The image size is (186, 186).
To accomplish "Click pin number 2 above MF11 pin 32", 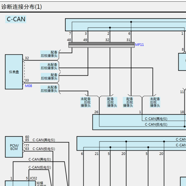I will point(108,33).
